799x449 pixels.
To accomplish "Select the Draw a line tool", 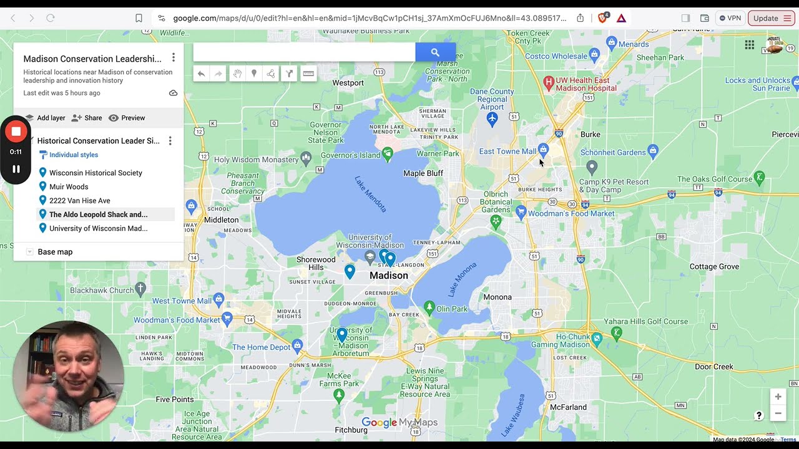I will [271, 74].
